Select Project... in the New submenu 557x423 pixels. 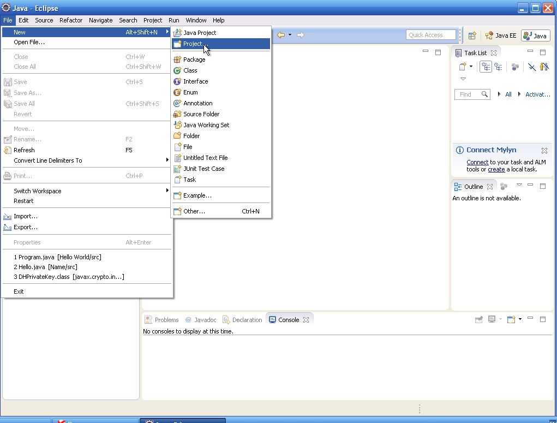click(220, 44)
